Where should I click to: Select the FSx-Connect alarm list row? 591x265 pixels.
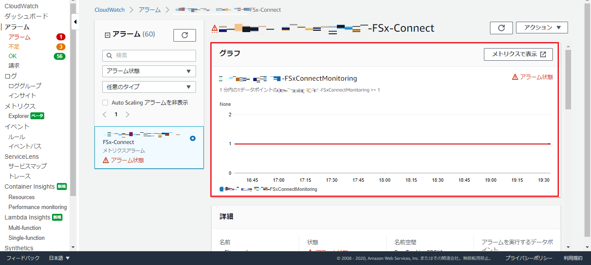tap(149, 147)
